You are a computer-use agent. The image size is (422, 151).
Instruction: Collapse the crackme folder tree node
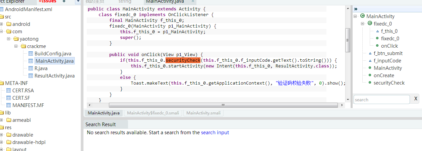[x=16, y=46]
